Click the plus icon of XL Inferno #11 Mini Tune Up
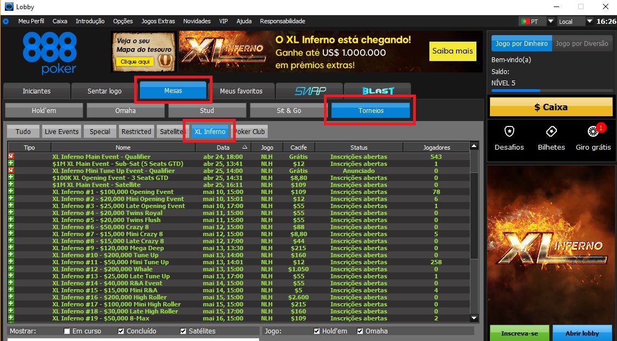Viewport: 617px width, 341px height. pyautogui.click(x=11, y=262)
